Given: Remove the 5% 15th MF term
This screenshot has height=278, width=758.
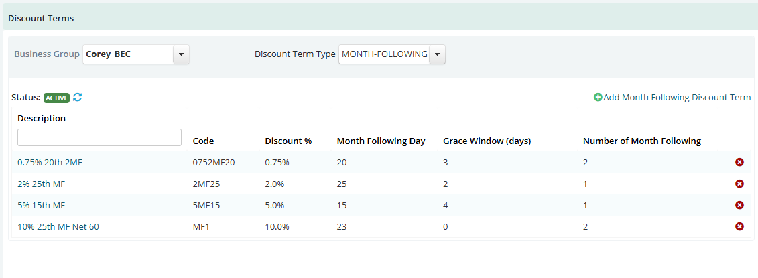Looking at the screenshot, I should click(x=739, y=205).
